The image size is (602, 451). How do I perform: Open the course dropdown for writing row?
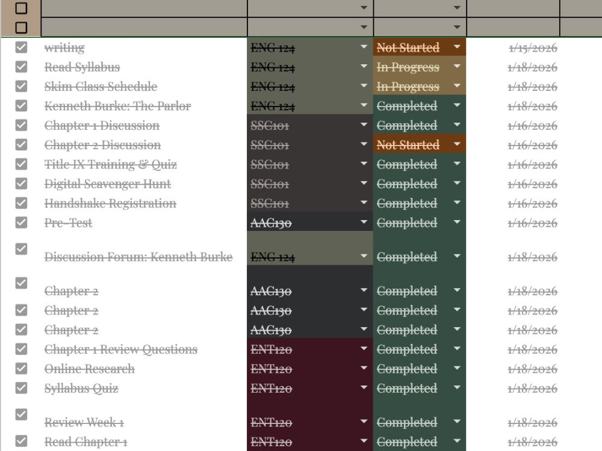(x=364, y=47)
